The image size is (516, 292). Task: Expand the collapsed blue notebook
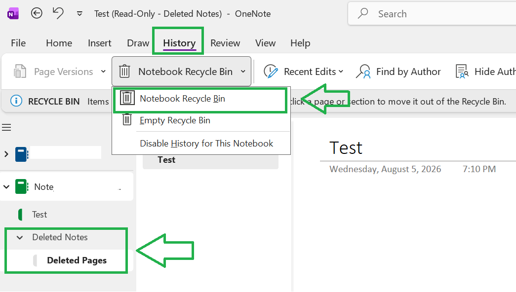[6, 154]
